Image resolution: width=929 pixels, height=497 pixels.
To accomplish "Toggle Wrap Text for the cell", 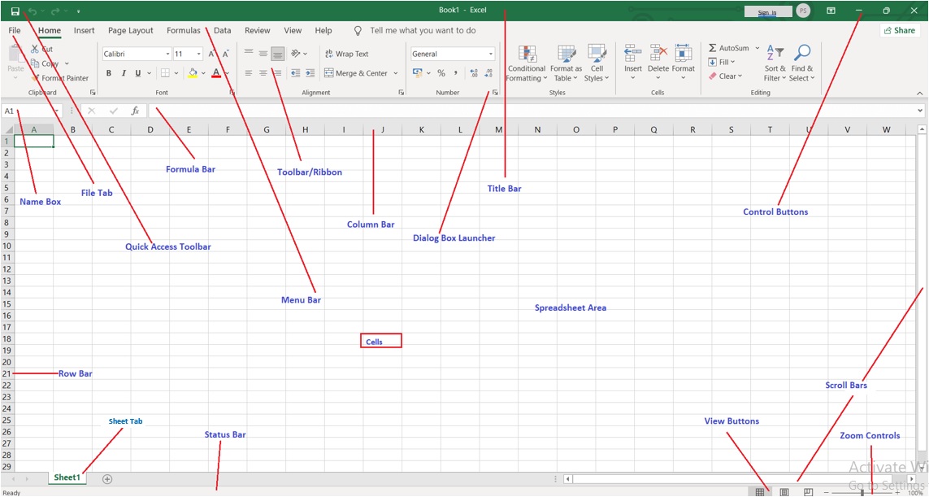I will click(x=346, y=54).
